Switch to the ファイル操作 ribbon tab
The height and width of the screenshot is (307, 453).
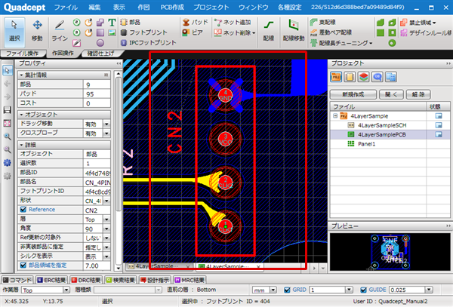point(23,54)
